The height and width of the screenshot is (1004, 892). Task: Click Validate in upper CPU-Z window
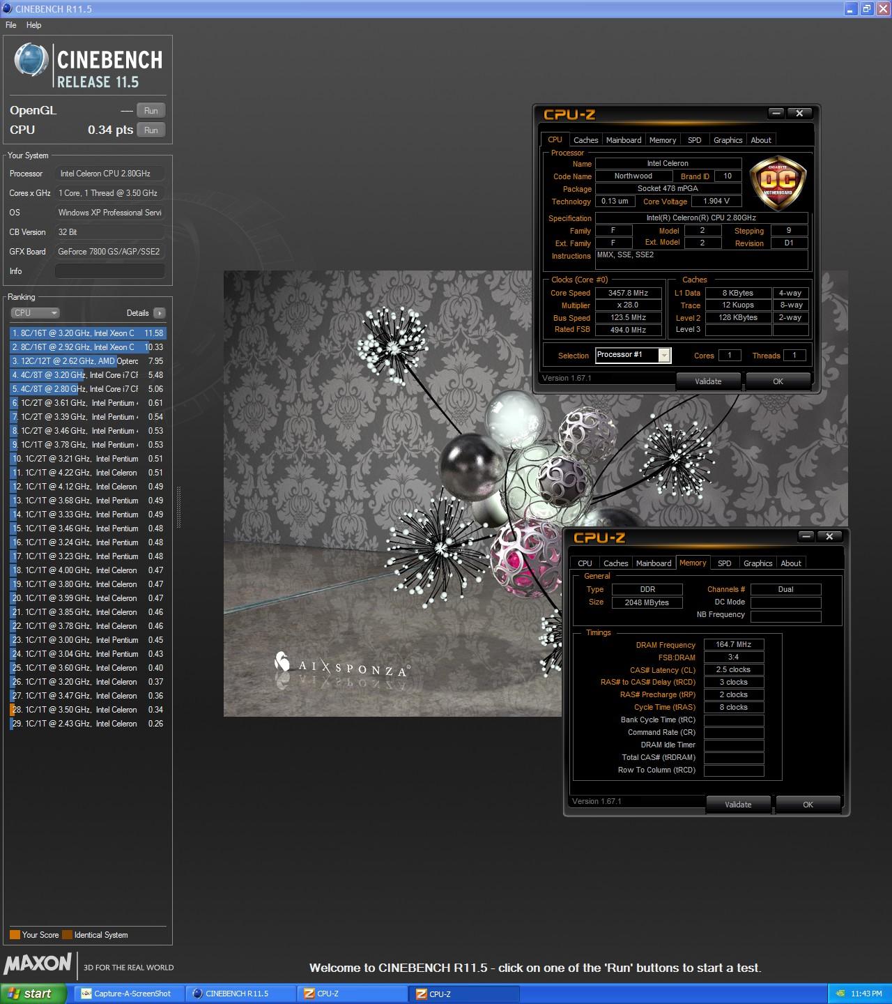point(708,381)
